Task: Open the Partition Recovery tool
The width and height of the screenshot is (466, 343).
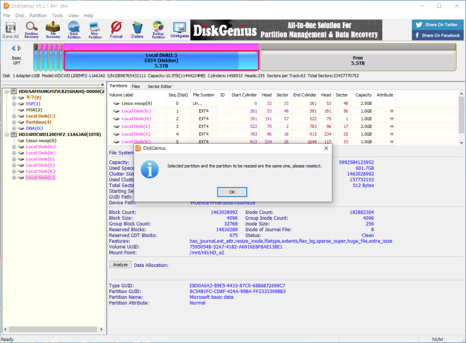Action: pyautogui.click(x=32, y=30)
